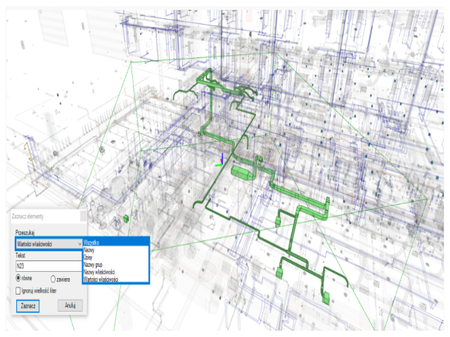Viewport: 450px width, 337px height.
Task: Tick Ignoruj wielkość liter checkbox
Action: point(18,290)
